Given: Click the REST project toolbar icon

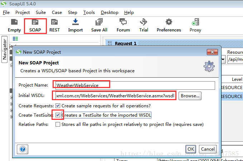Looking at the screenshot, I should pos(54,25).
